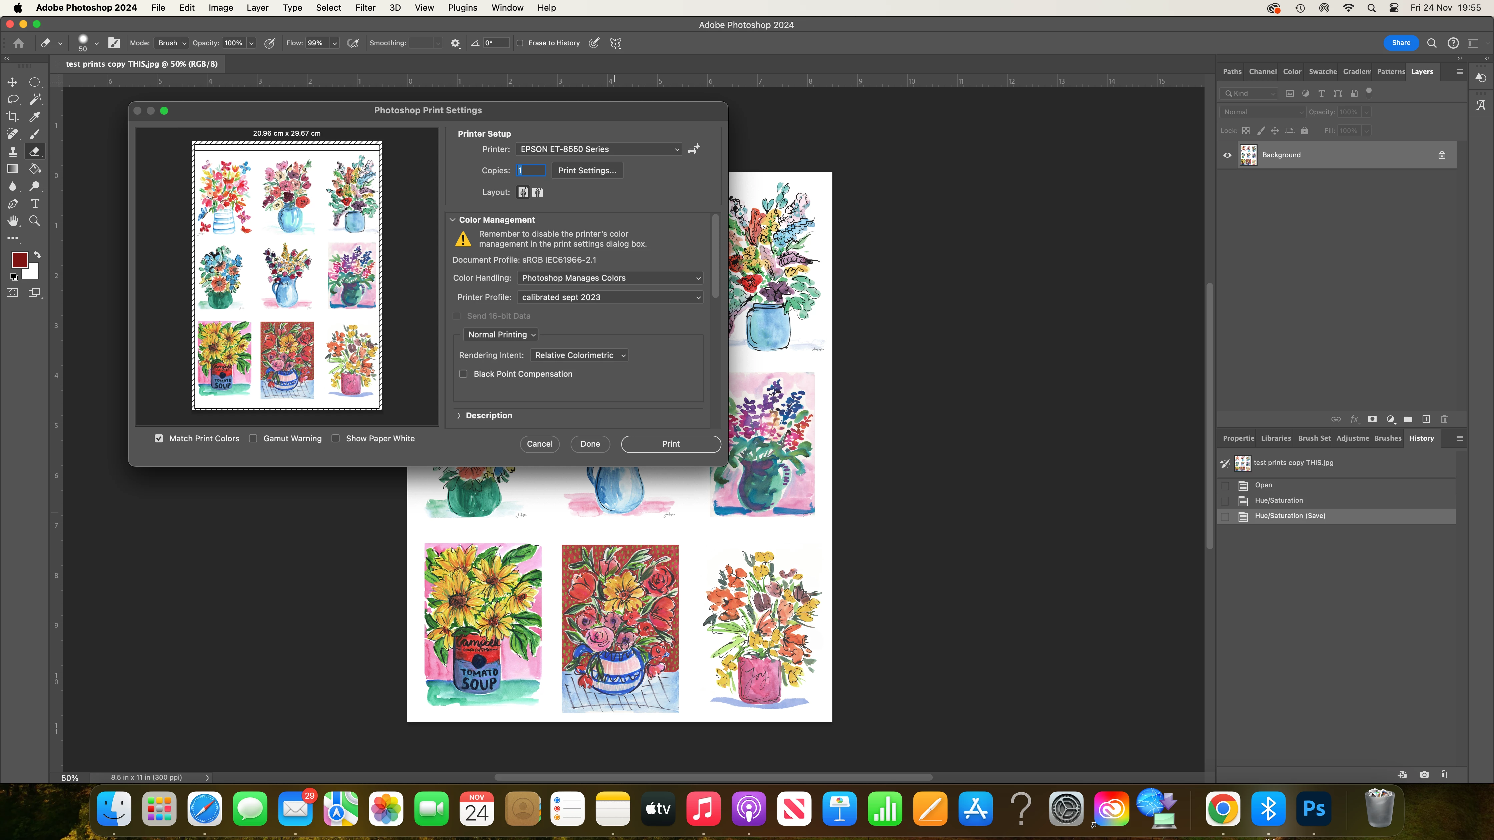
Task: Switch to the Swatches panel tab
Action: pos(1322,71)
